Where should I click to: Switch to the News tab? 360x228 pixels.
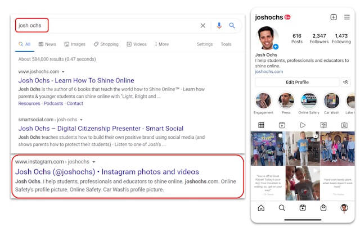47,44
